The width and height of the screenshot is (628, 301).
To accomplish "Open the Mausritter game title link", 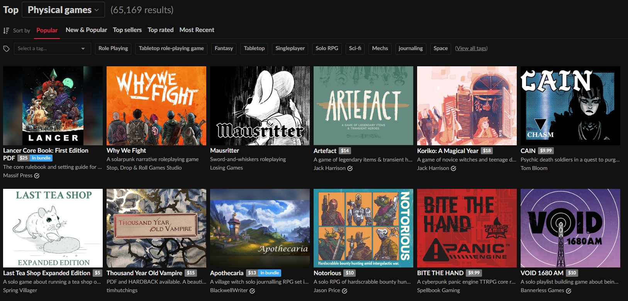I will pyautogui.click(x=224, y=151).
